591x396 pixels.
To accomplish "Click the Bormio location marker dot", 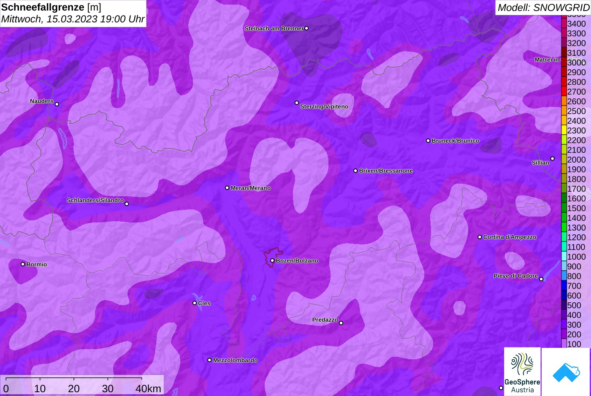I will pyautogui.click(x=23, y=264).
